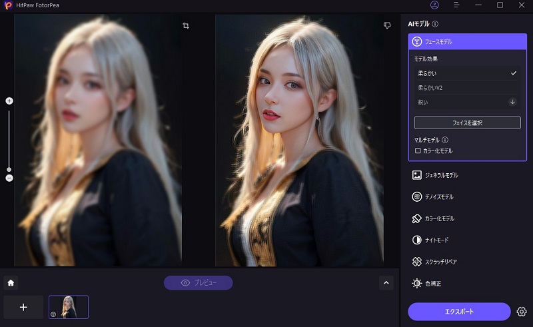Click zoom out minus icon
This screenshot has width=533, height=327.
tap(9, 178)
